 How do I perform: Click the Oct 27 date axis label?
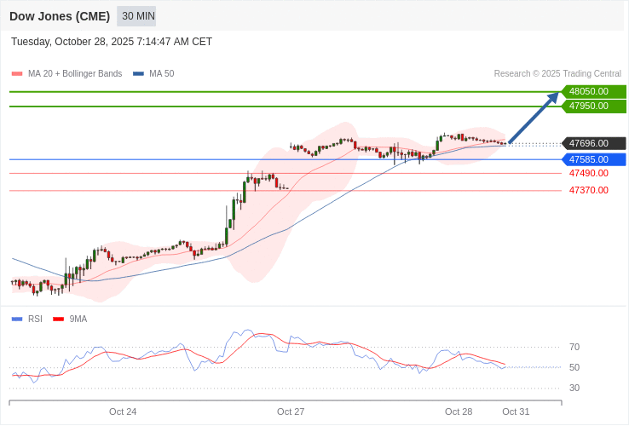click(x=291, y=412)
